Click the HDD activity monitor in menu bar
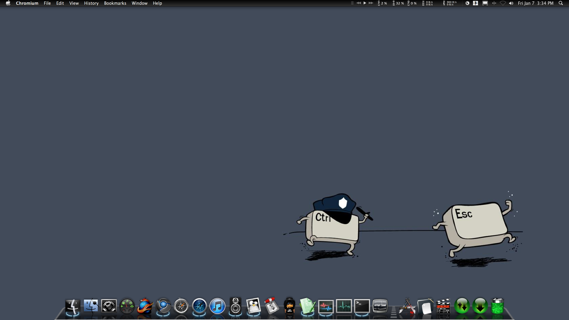 427,3
